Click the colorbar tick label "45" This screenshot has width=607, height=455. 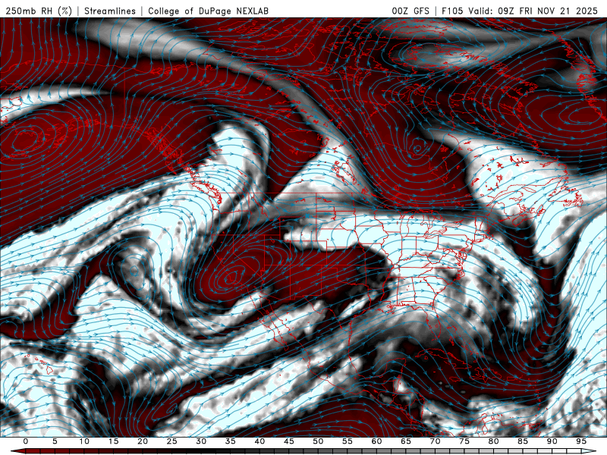point(289,441)
